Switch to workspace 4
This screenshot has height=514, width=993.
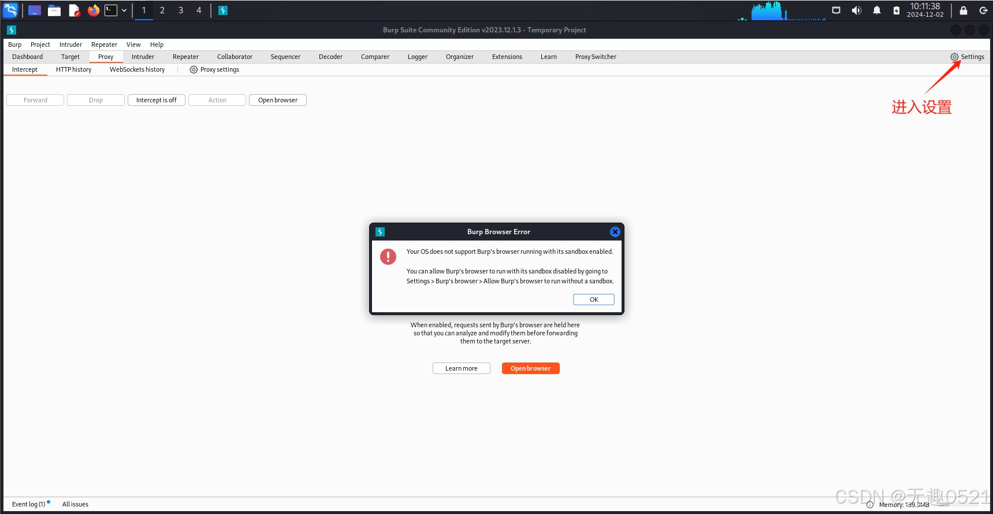pos(199,10)
